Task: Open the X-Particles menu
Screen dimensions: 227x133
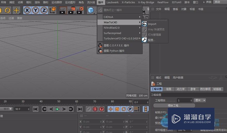Action: 128,2
